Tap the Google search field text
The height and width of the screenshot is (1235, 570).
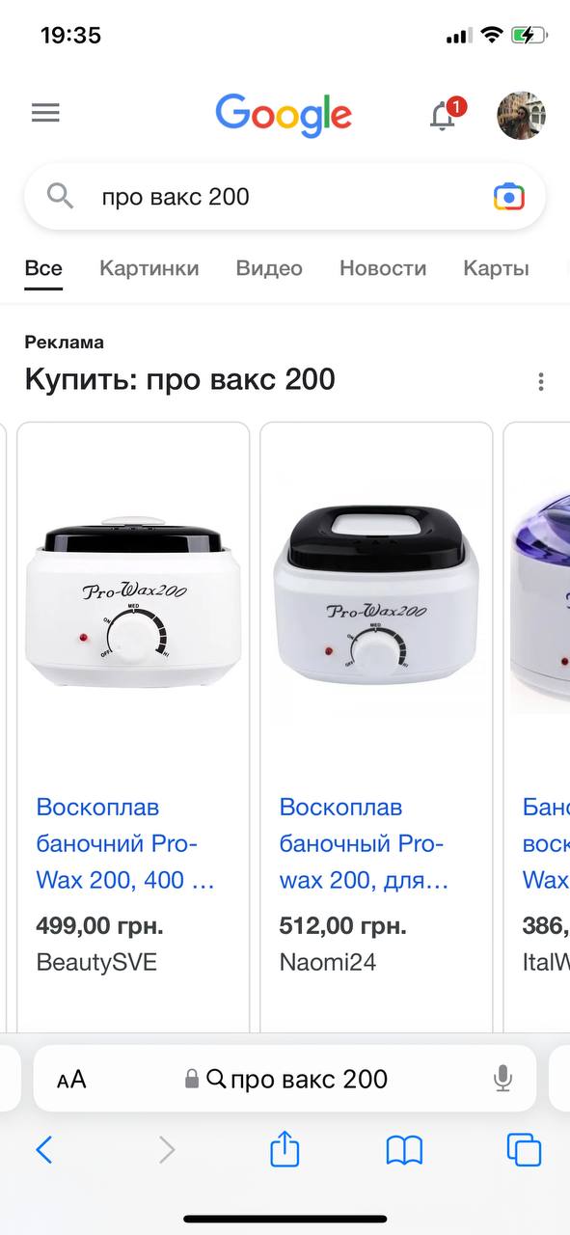pos(176,197)
